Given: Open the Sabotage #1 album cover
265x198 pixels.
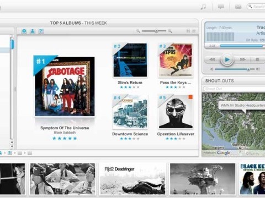Looking at the screenshot, I should coord(65,86).
